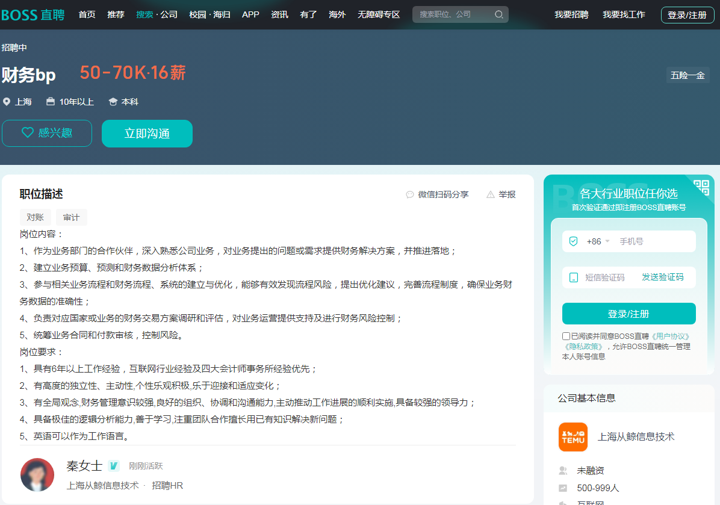Click the BOSS直聘 logo

click(33, 14)
